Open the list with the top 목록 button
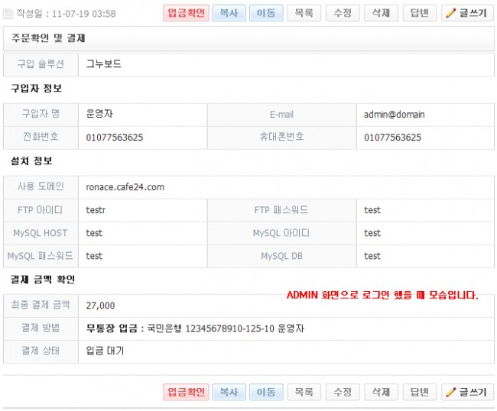 [x=304, y=13]
